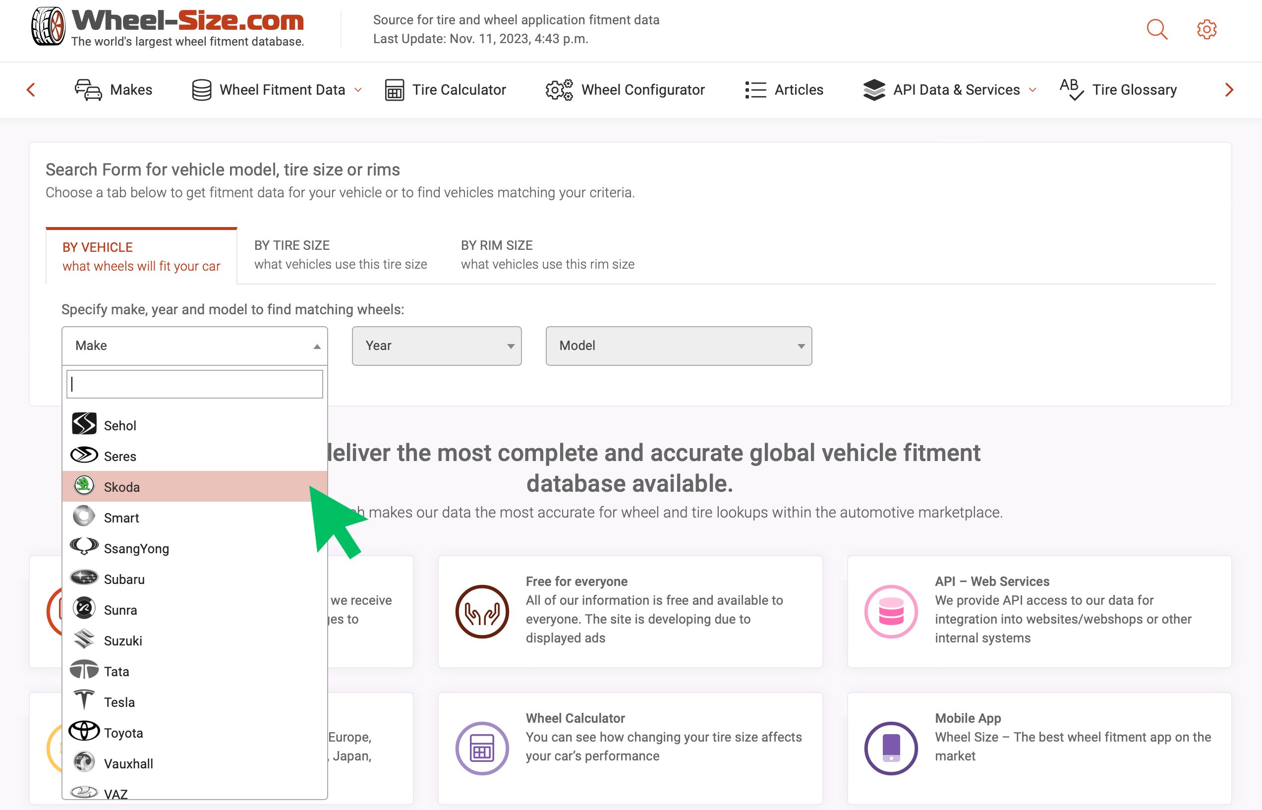
Task: Open the Mobile App heading
Action: point(968,718)
